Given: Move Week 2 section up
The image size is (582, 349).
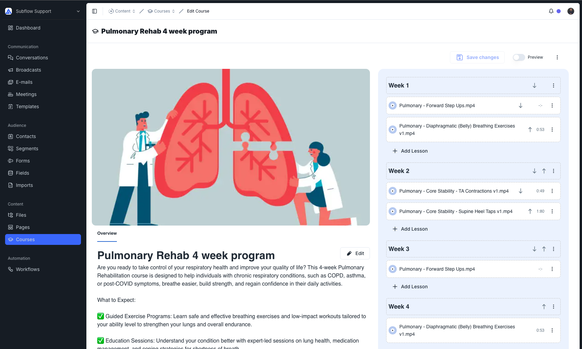Looking at the screenshot, I should click(x=544, y=171).
